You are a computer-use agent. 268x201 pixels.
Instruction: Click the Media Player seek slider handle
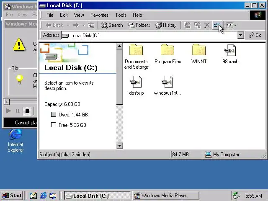[7, 102]
